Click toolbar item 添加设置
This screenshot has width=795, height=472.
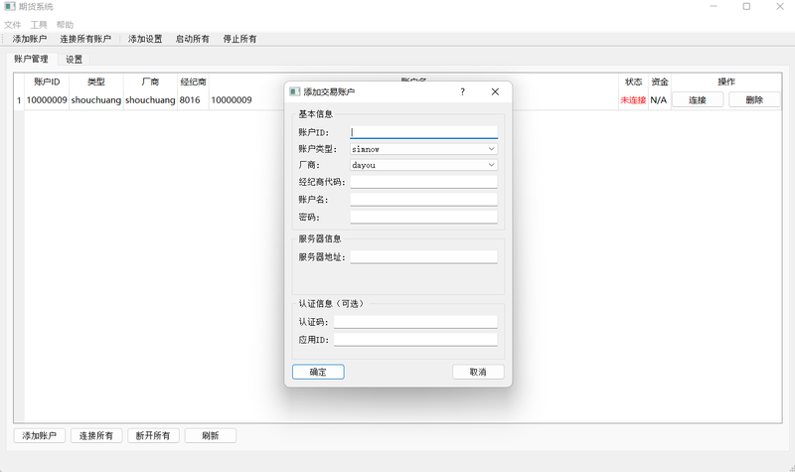tap(145, 39)
